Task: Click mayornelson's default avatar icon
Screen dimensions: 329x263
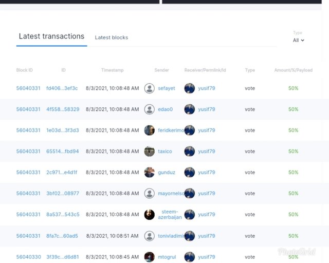Action: (x=150, y=193)
